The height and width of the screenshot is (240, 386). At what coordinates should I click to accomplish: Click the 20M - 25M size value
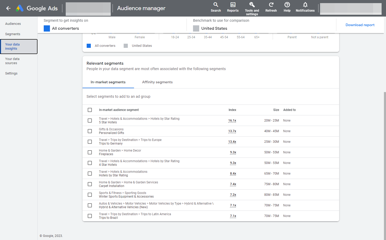271,121
